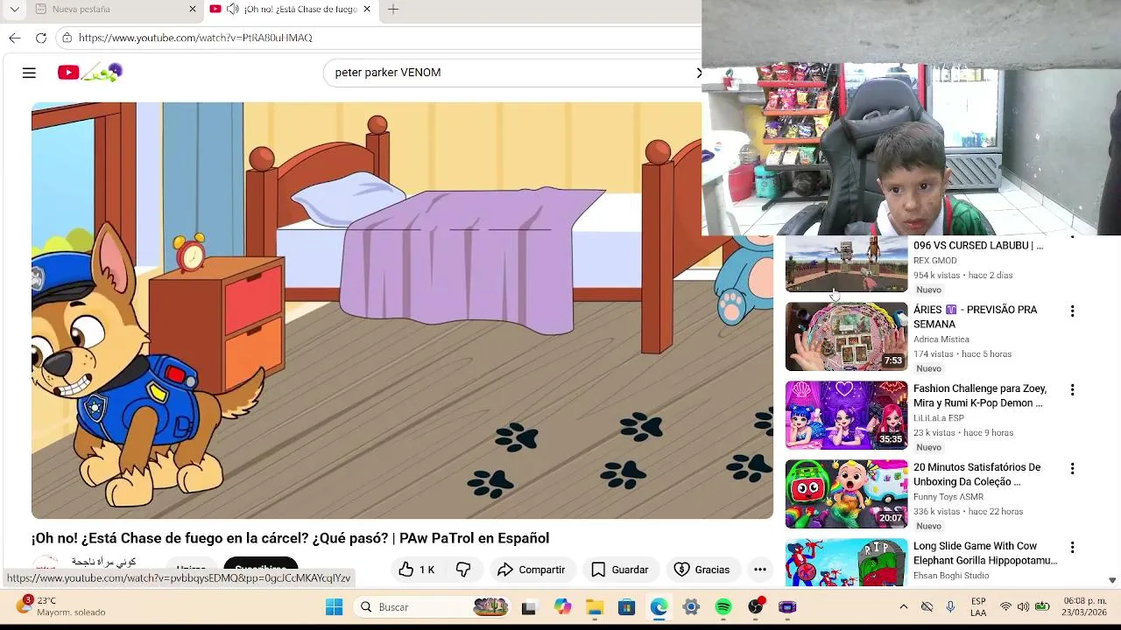Save the video with Guardar

point(620,570)
